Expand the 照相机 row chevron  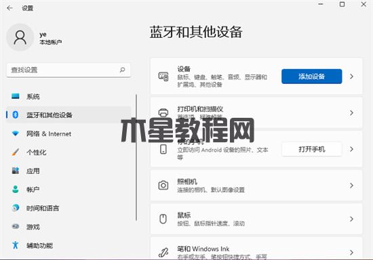[x=351, y=186]
